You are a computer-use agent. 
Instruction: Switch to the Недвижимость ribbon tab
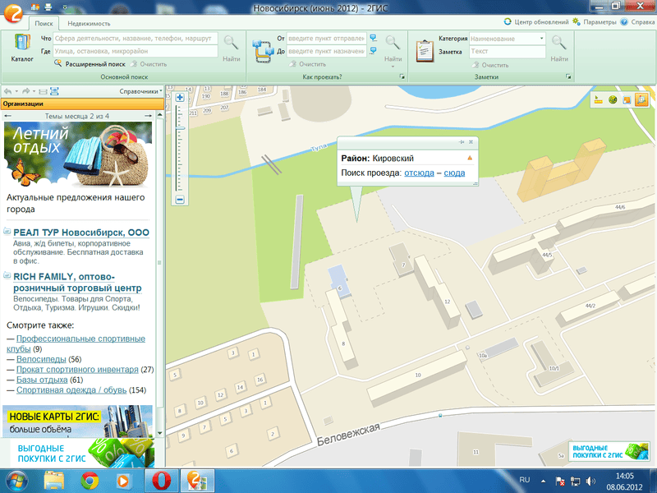coord(89,24)
